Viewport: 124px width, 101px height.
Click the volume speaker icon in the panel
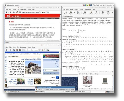[x=98, y=5]
